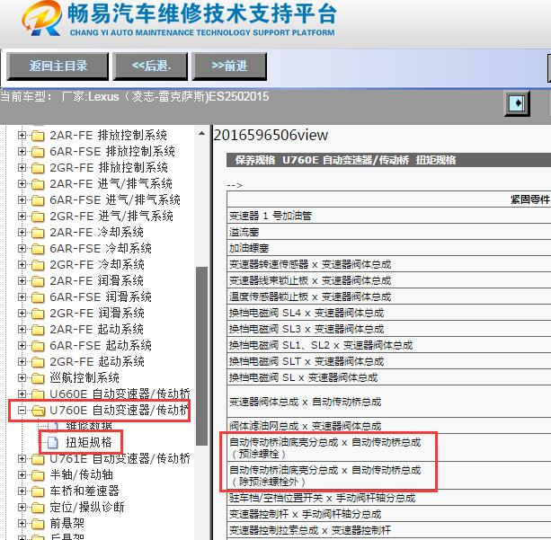551x540 pixels.
Task: Open 车桥和差速器 folder icon
Action: click(x=38, y=491)
